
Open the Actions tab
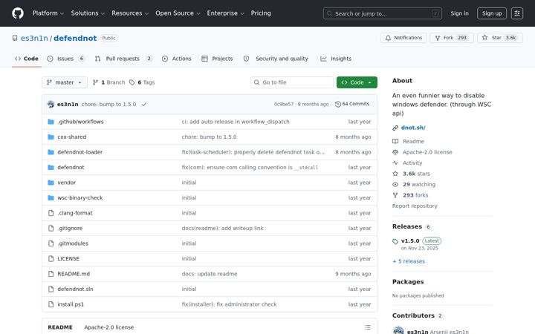pyautogui.click(x=177, y=59)
